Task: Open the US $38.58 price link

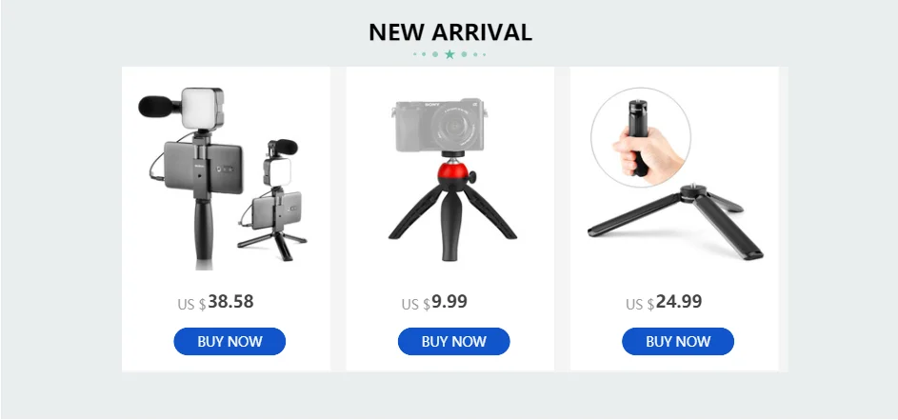Action: [215, 302]
